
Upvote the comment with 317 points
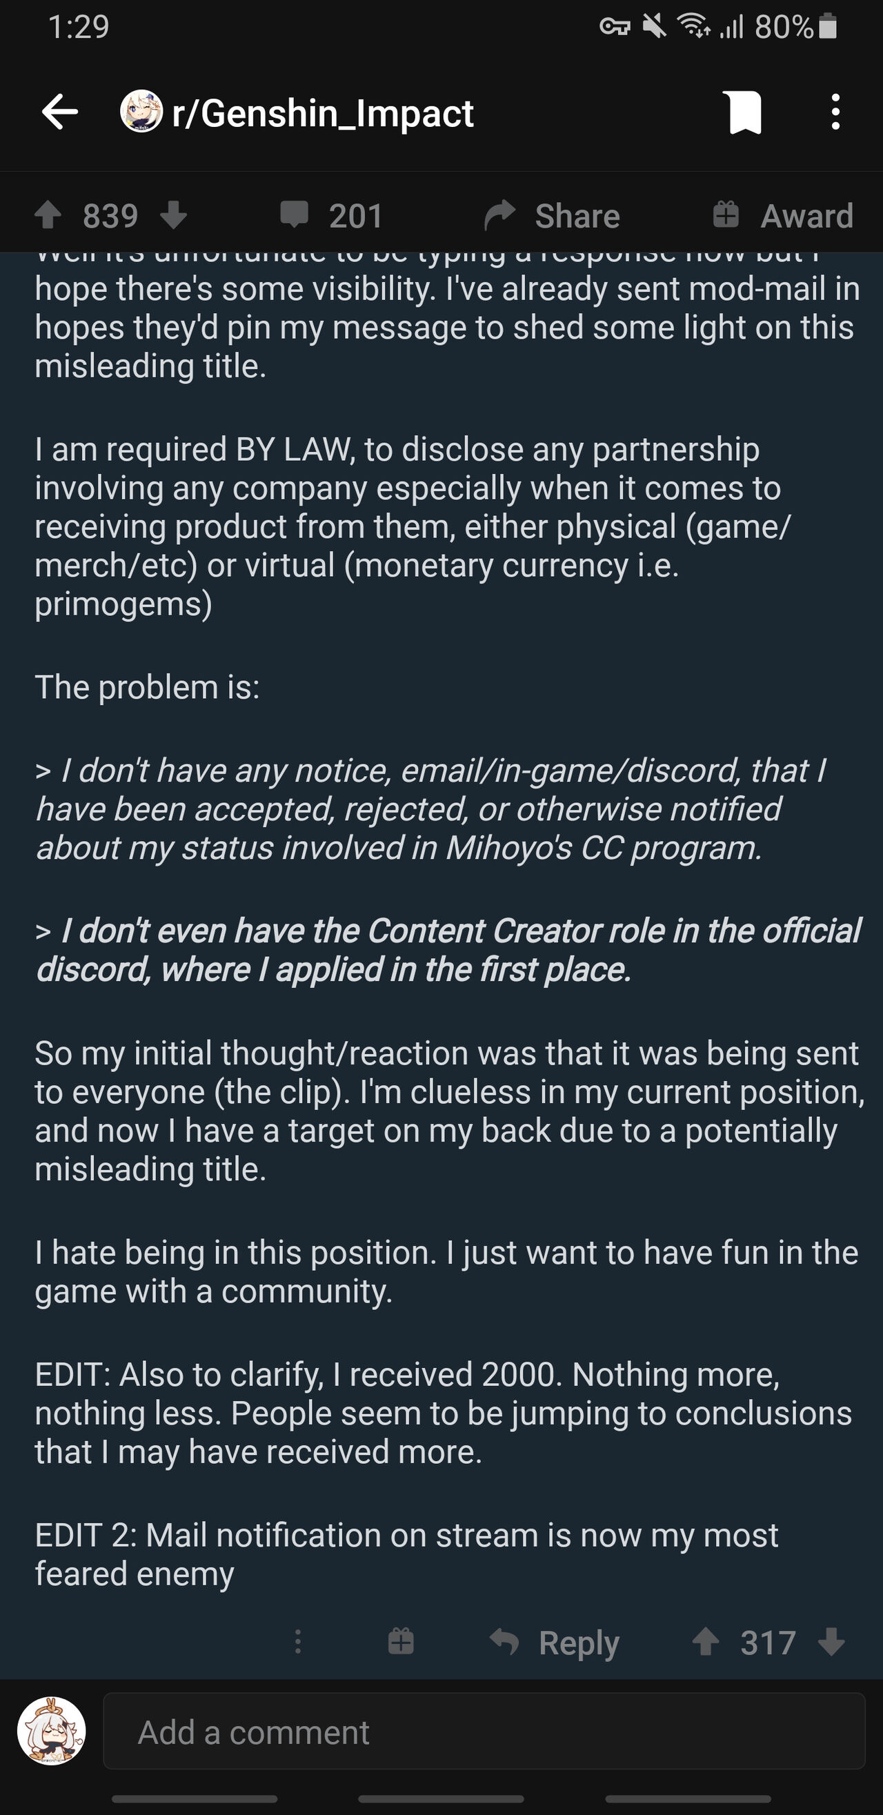(x=706, y=1642)
